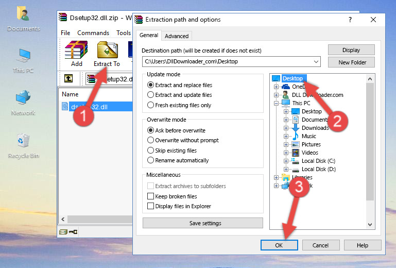Select Extract and replace files
The height and width of the screenshot is (268, 396).
pos(180,85)
